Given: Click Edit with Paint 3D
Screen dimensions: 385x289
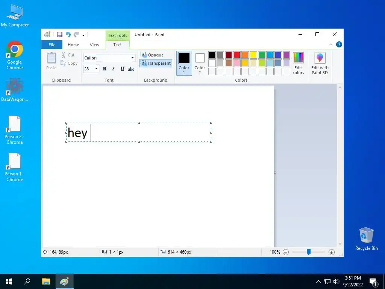Looking at the screenshot, I should [x=320, y=63].
